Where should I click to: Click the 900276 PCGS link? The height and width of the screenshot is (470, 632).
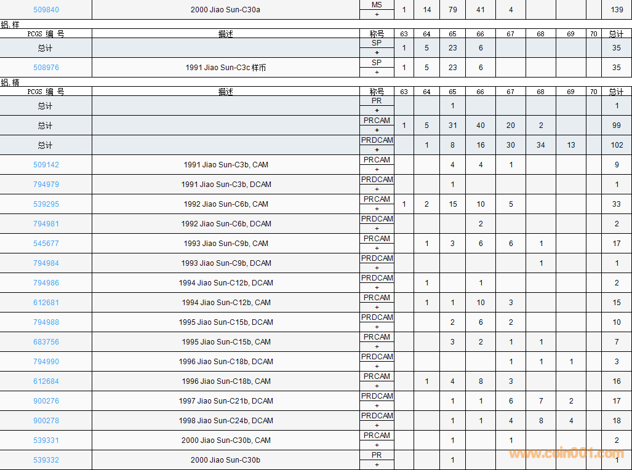[x=46, y=401]
